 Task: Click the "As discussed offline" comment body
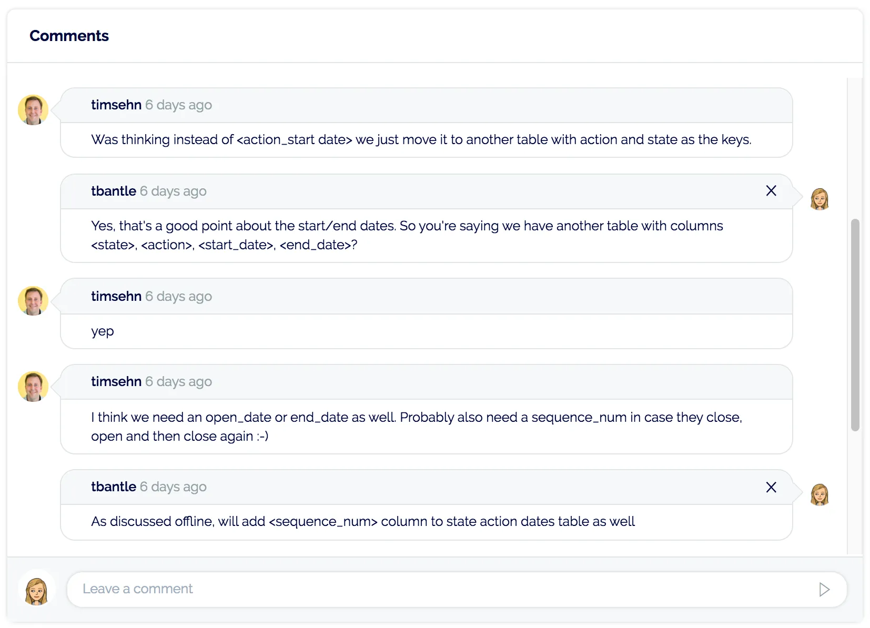pyautogui.click(x=363, y=522)
